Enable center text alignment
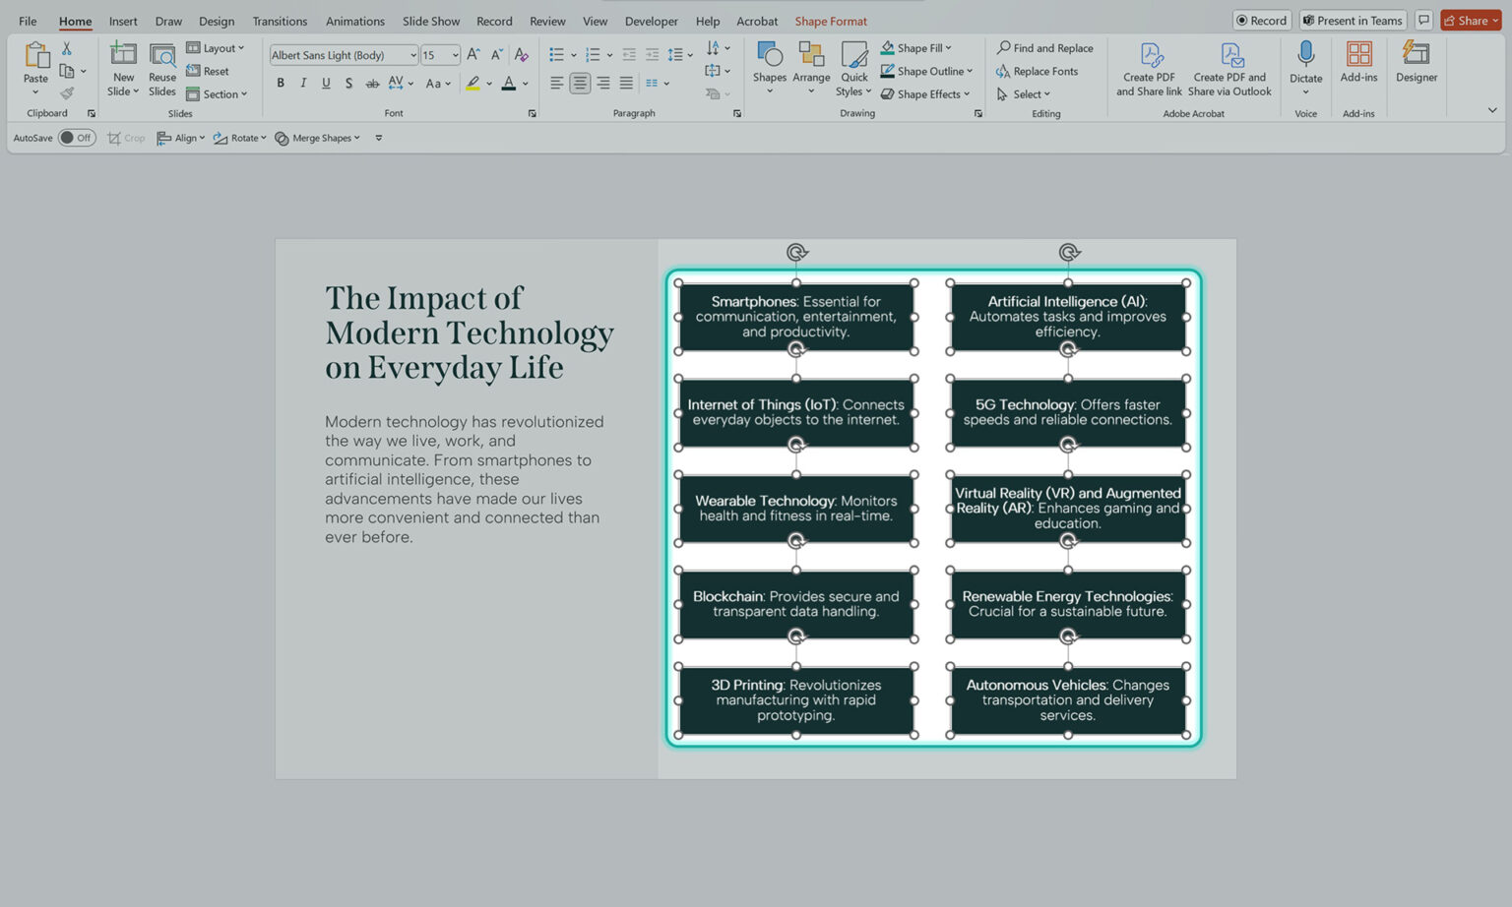The width and height of the screenshot is (1512, 907). (x=580, y=83)
